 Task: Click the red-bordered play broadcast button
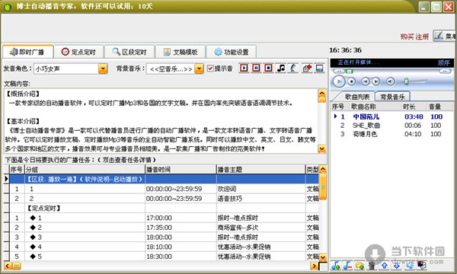pos(244,68)
